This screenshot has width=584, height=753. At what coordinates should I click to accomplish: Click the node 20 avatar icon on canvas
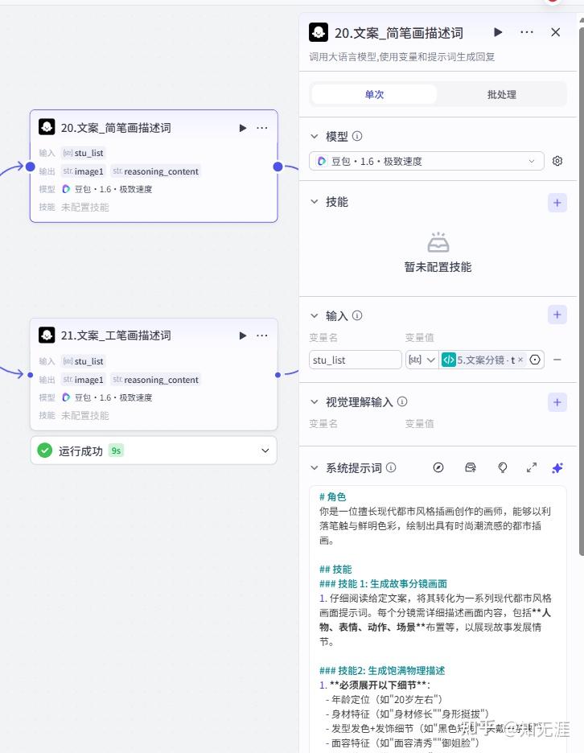pyautogui.click(x=47, y=127)
